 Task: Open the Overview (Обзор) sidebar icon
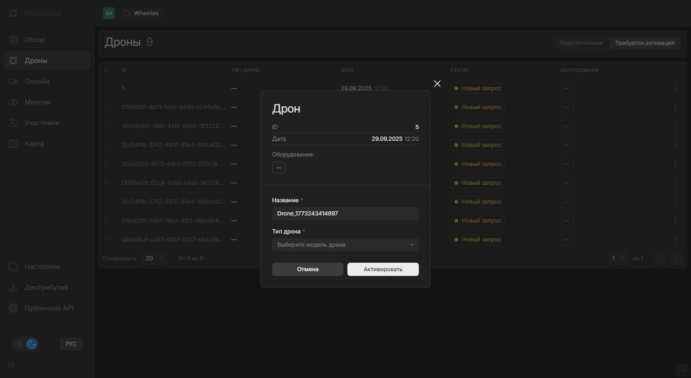13,40
